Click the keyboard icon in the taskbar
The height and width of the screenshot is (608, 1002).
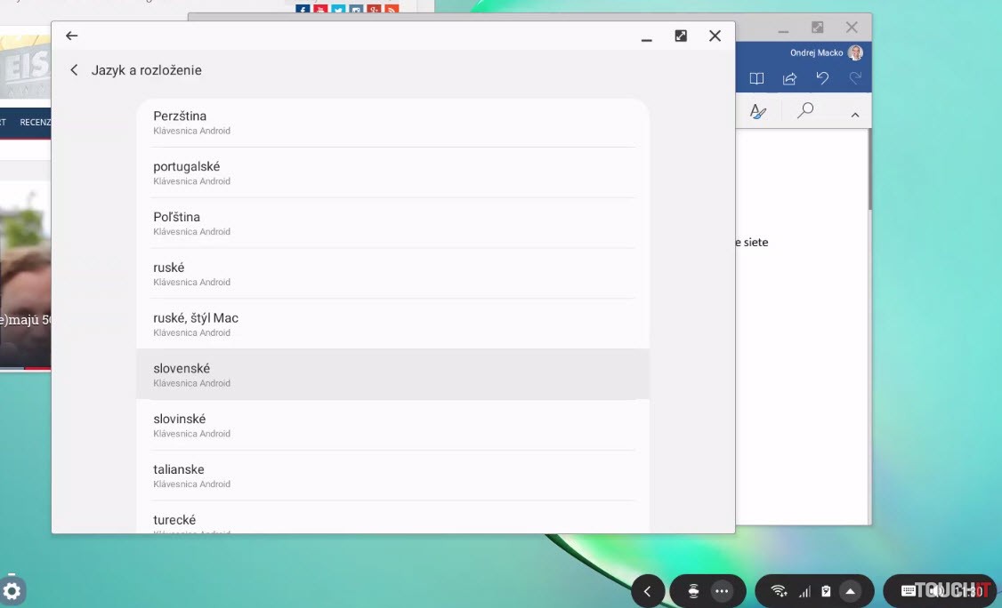coord(908,591)
